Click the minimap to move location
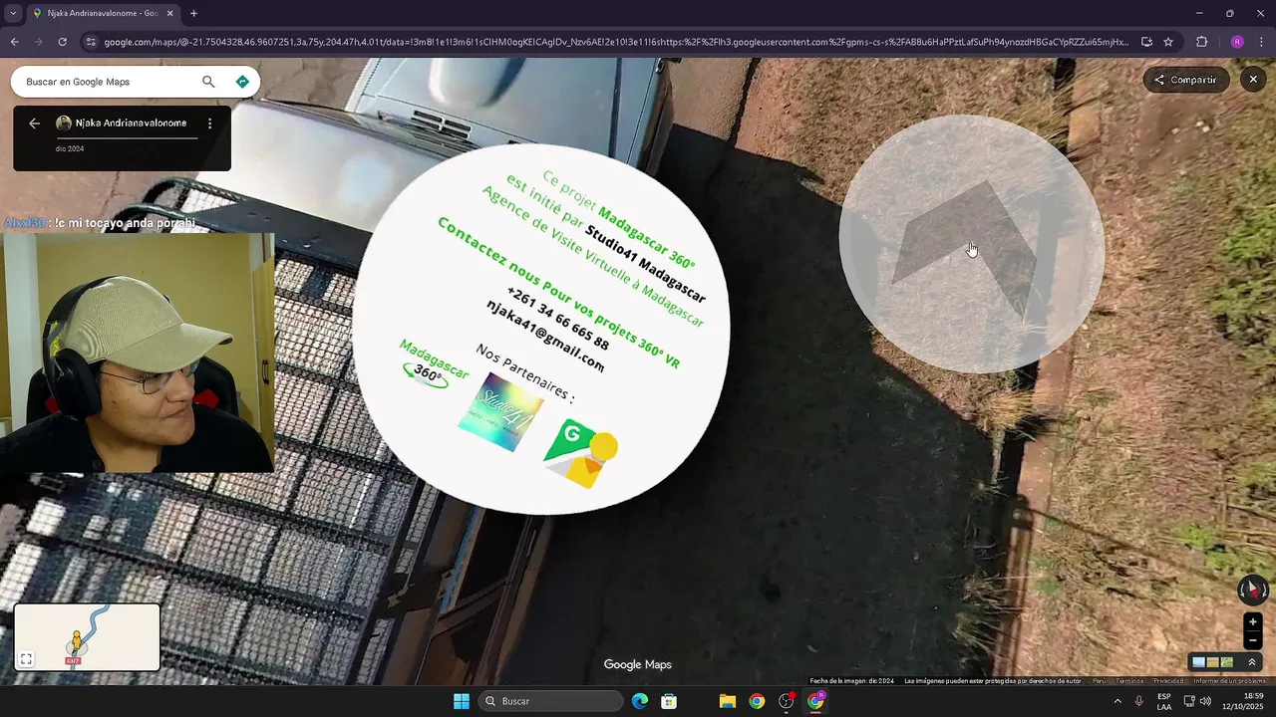This screenshot has width=1276, height=717. tap(87, 637)
